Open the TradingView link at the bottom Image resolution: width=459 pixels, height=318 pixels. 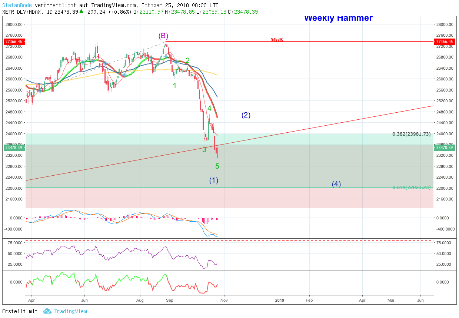[x=70, y=311]
